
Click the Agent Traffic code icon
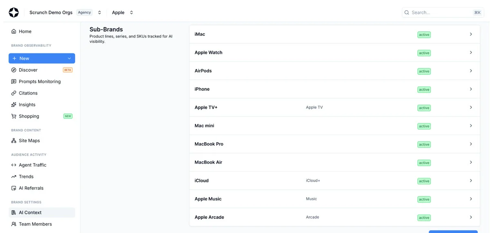click(x=14, y=165)
